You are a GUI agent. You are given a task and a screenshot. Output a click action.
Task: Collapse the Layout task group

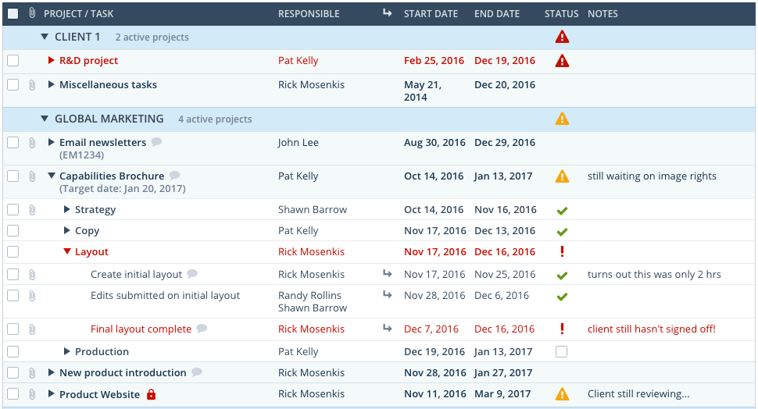(x=67, y=251)
